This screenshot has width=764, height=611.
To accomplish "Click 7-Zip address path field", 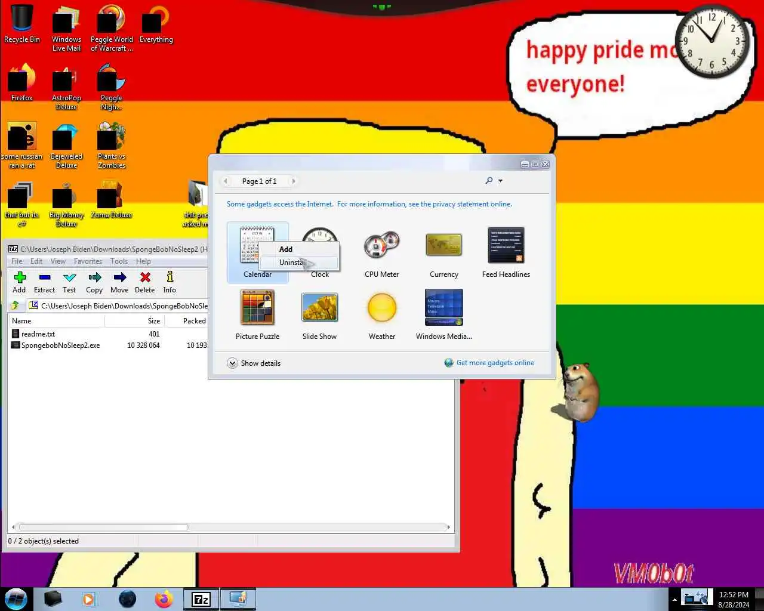I will coord(118,305).
